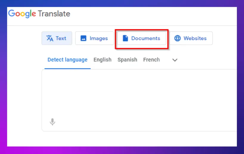Screen dimensions: 244x154
Task: Select Detect language as source
Action: click(x=67, y=60)
